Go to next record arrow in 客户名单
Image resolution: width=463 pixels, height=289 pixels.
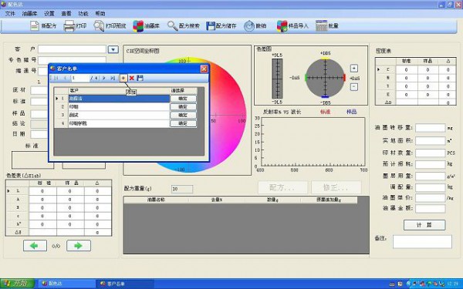coord(103,78)
